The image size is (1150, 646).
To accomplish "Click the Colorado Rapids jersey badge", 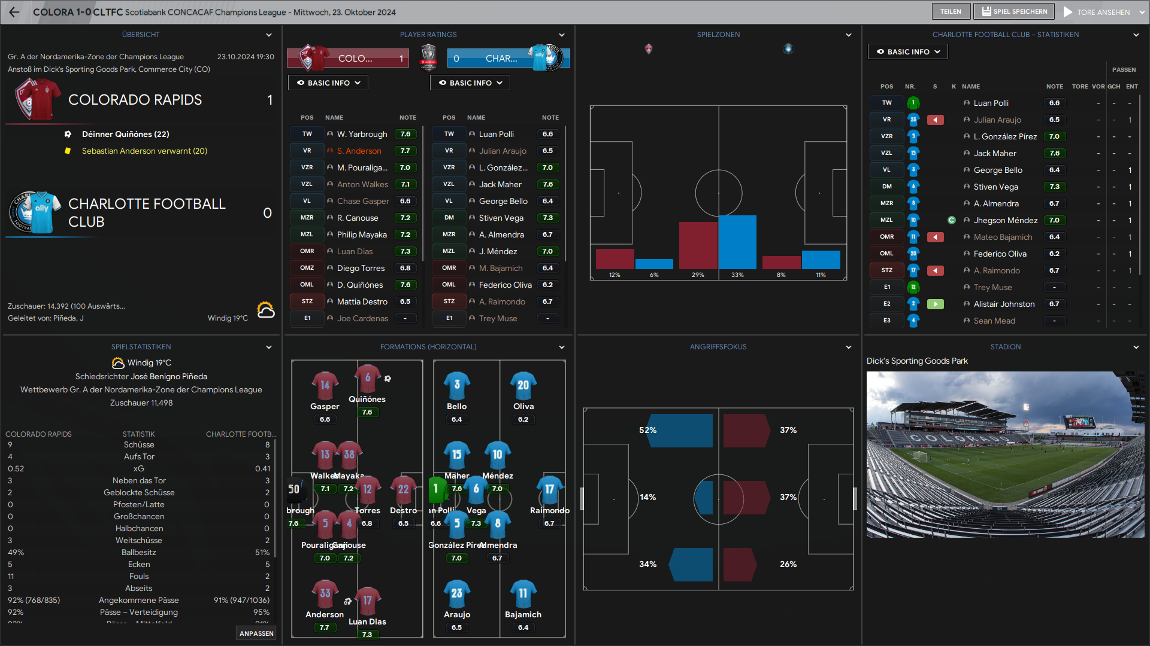I will pyautogui.click(x=38, y=100).
